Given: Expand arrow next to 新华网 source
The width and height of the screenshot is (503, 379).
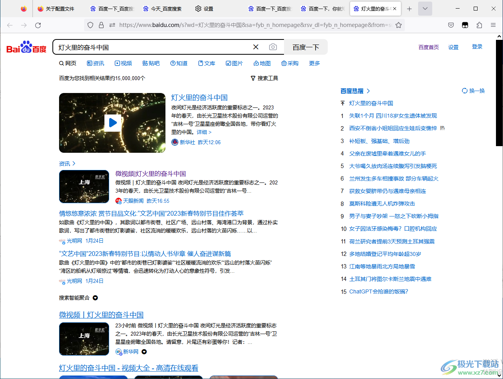Looking at the screenshot, I should click(x=144, y=352).
